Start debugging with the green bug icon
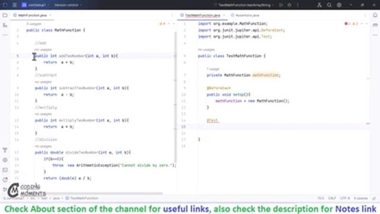Viewport: 380px width, 214px height. (289, 5)
